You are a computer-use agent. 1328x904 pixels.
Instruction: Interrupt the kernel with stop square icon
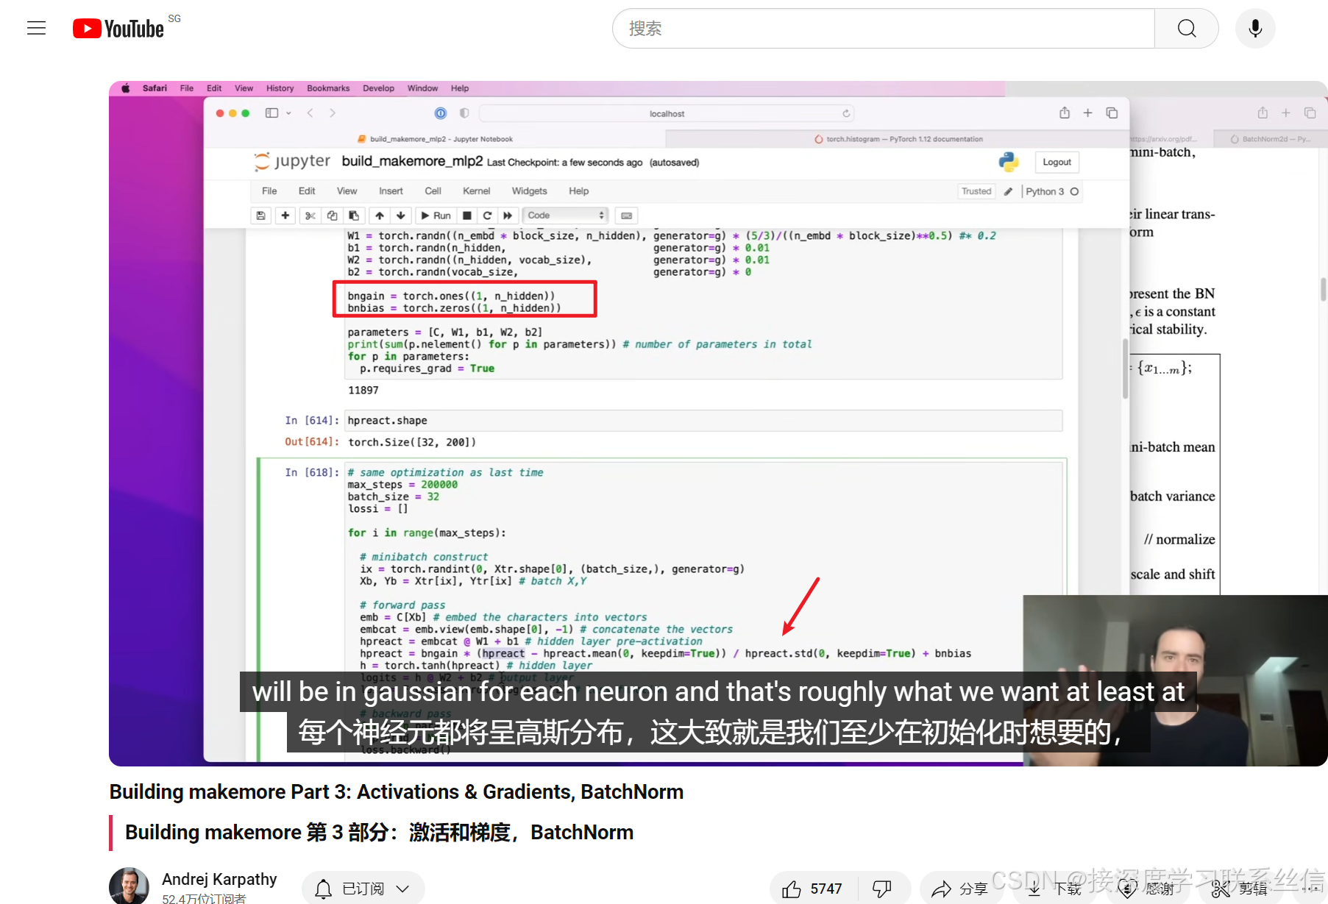466,216
